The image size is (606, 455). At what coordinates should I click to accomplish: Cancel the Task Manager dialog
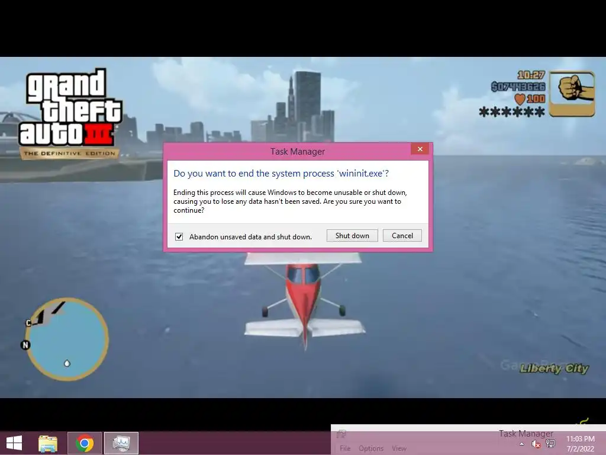pos(402,236)
